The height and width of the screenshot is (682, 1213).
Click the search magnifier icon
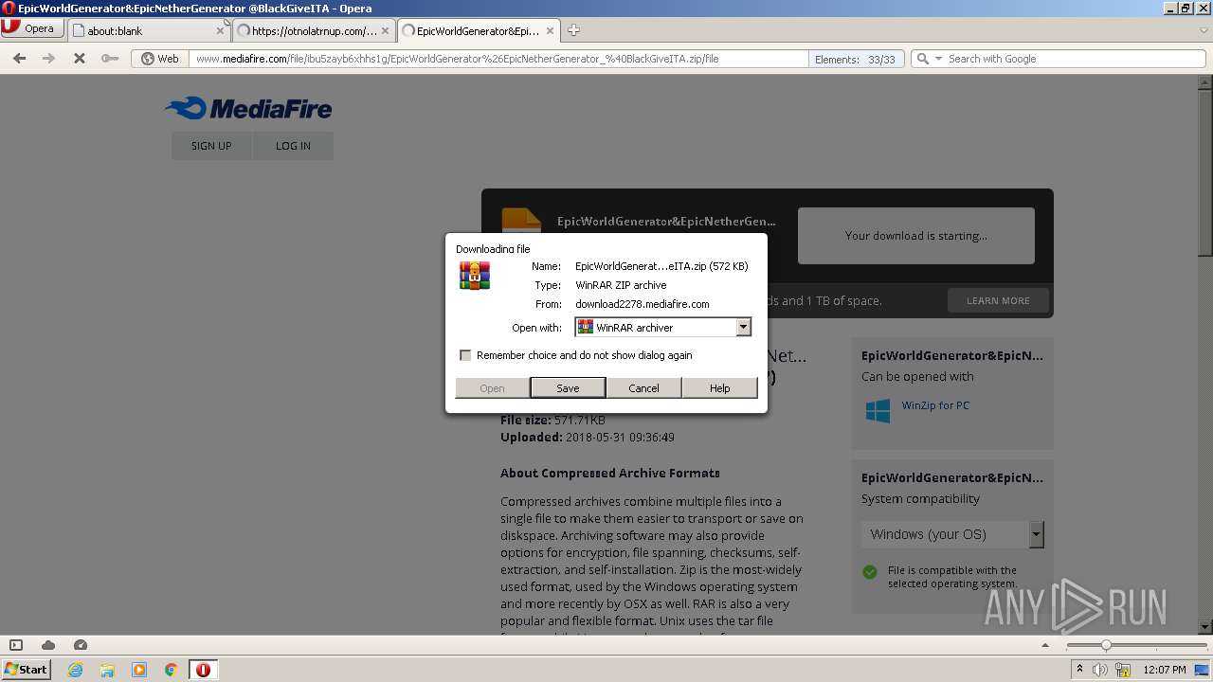(x=922, y=59)
